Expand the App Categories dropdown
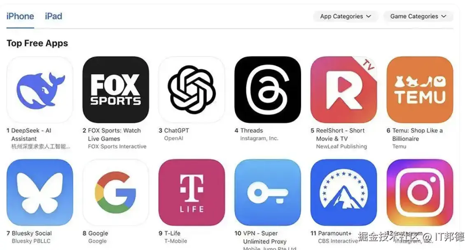Image resolution: width=472 pixels, height=250 pixels. [x=346, y=16]
